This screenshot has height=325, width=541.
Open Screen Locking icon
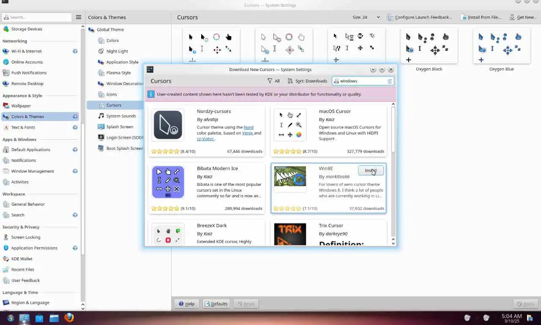[6, 237]
